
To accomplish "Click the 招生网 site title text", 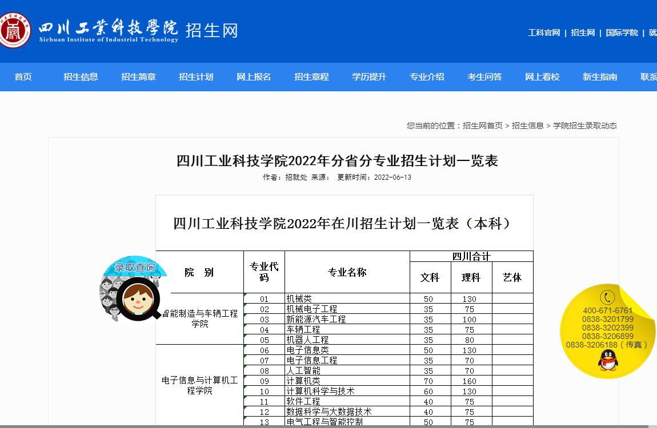I will pyautogui.click(x=211, y=31).
